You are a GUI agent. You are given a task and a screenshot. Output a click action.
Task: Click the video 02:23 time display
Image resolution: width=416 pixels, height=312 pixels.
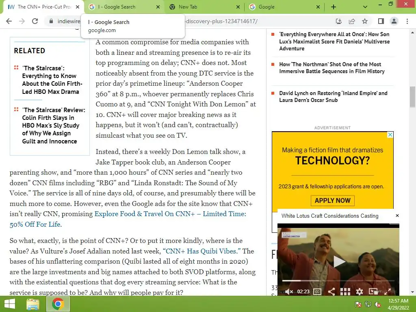coord(303,292)
